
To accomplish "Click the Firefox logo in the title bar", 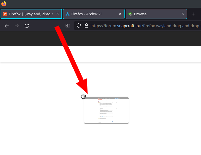I will [4, 4].
